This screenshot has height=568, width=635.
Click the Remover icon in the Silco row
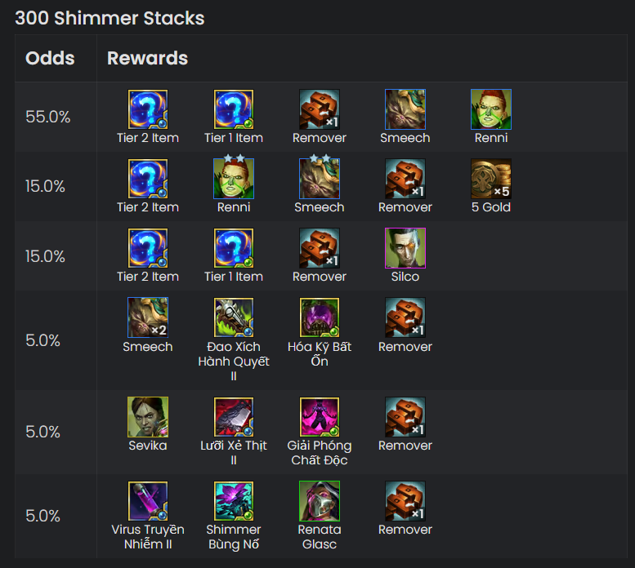point(319,248)
